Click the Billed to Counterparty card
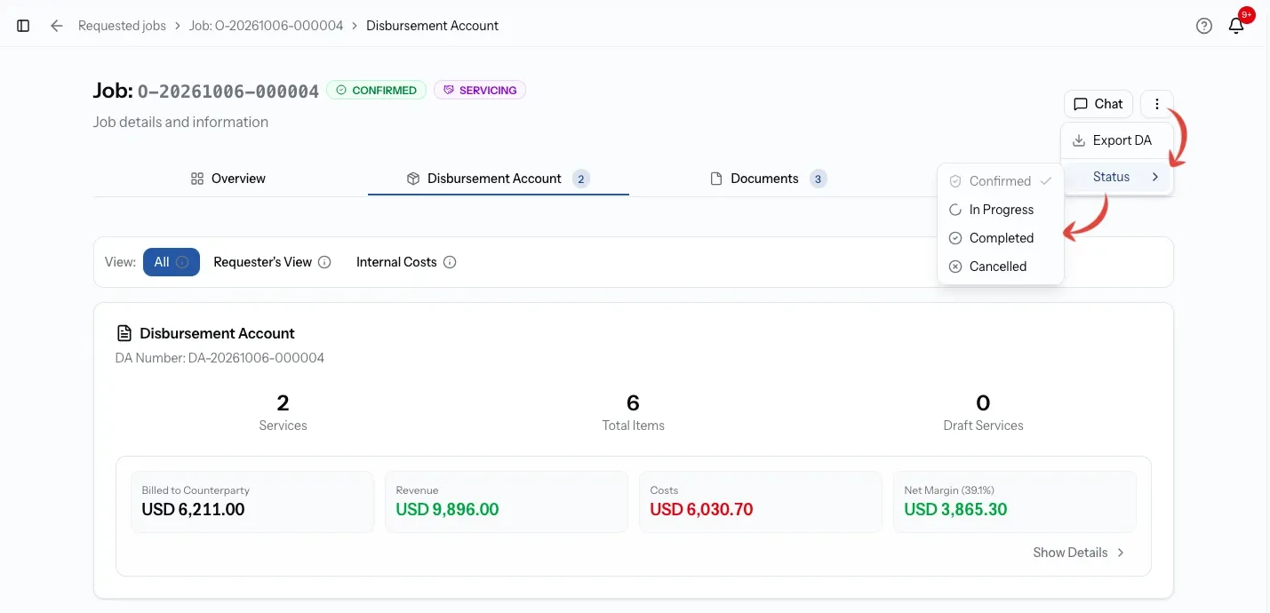 [x=252, y=502]
